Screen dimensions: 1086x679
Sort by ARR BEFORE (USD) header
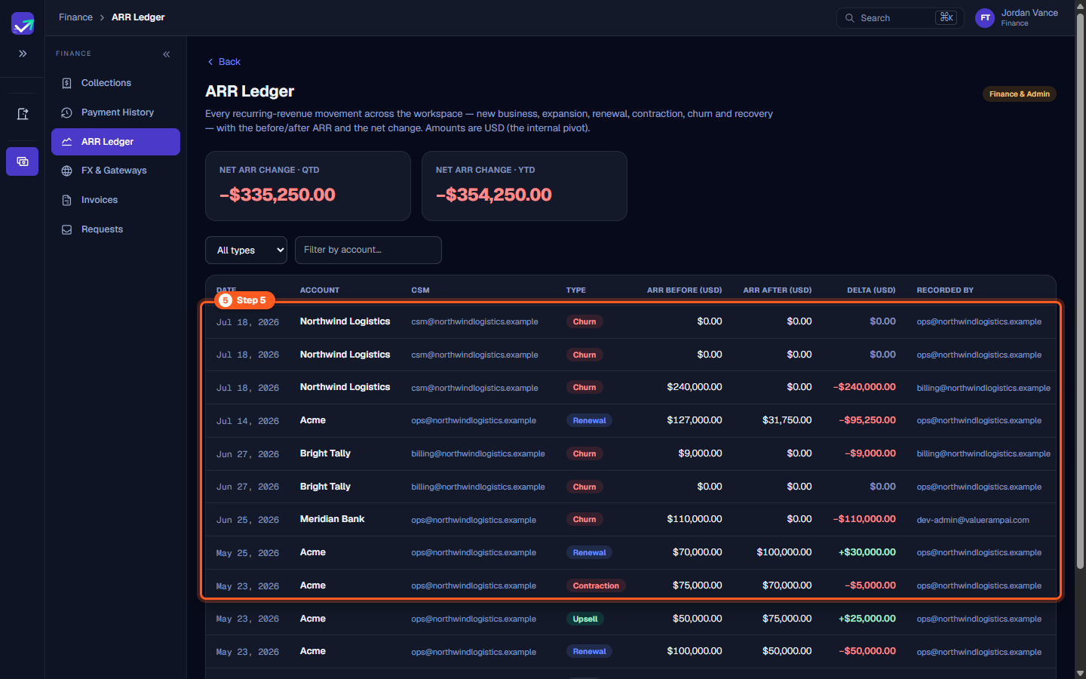tap(684, 290)
